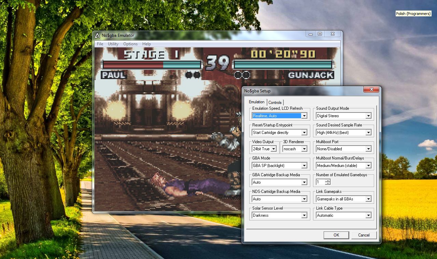
Task: Open the Options menu
Action: [130, 44]
